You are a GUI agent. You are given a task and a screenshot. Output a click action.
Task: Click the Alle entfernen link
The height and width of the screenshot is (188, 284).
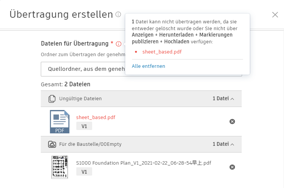click(x=148, y=66)
